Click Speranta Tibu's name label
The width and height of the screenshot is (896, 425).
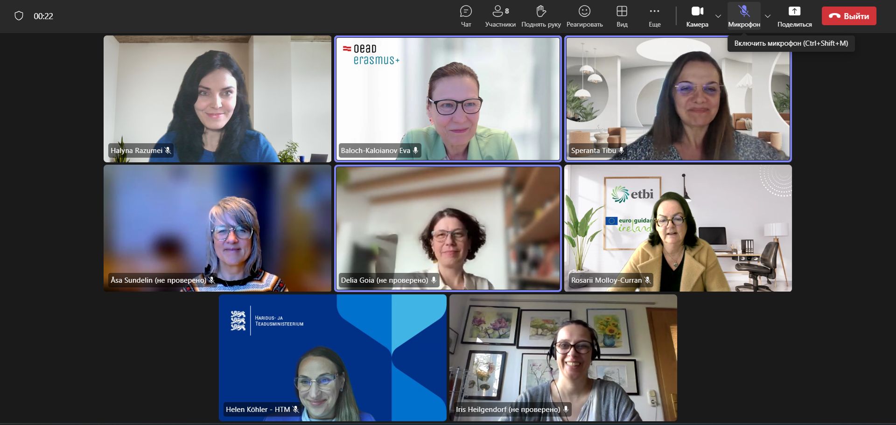coord(593,151)
